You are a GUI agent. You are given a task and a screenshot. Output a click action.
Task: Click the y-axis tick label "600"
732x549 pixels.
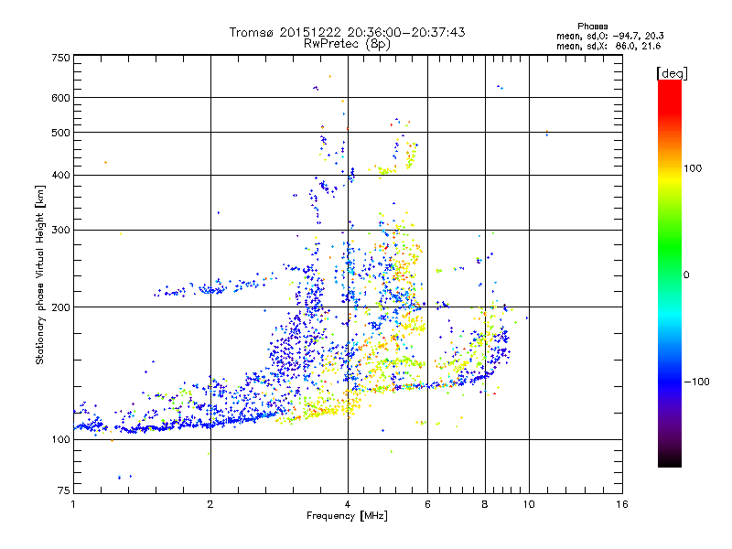coord(61,98)
